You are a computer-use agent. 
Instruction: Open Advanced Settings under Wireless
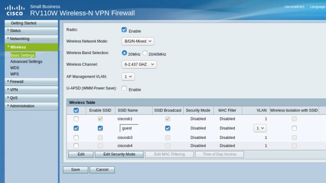tap(26, 62)
